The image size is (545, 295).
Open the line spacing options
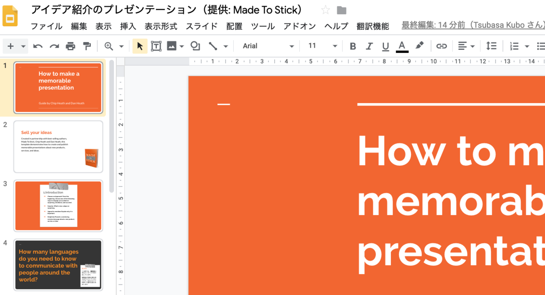tap(491, 46)
